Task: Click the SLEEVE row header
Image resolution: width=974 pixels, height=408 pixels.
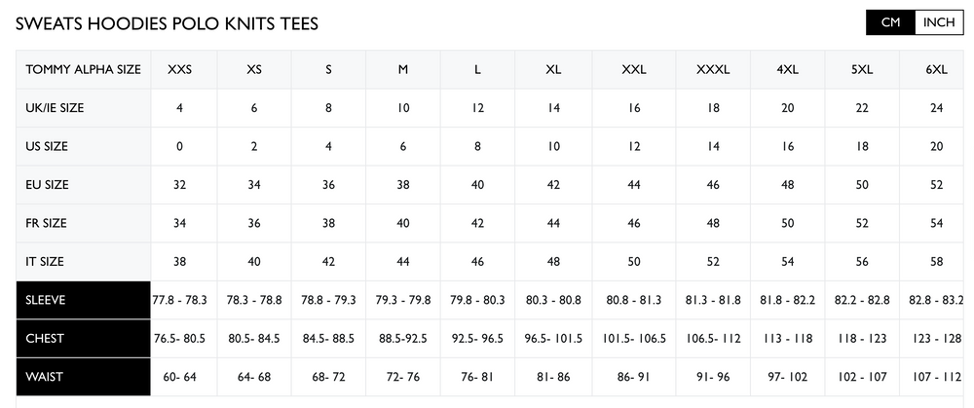Action: [84, 300]
